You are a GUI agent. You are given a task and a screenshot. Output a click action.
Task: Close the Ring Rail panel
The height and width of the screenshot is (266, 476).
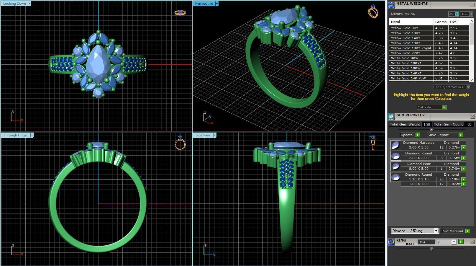pos(472,242)
